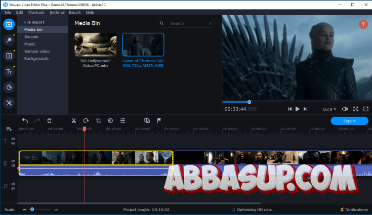Open the 16:9 aspect ratio dropdown

click(x=329, y=109)
